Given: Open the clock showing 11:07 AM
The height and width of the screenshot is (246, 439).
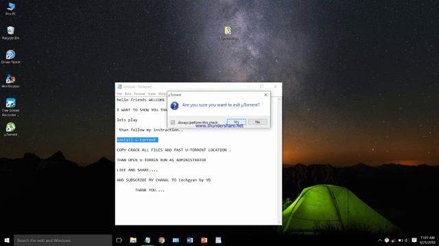Looking at the screenshot, I should [x=427, y=240].
